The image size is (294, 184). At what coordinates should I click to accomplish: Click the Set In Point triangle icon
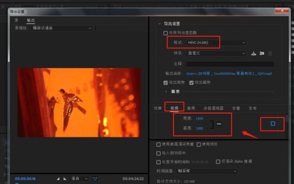(x=58, y=179)
